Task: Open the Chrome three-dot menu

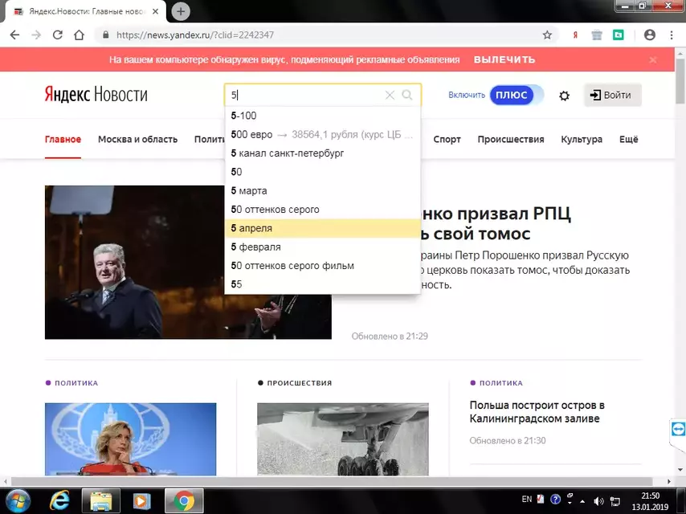Action: point(672,35)
